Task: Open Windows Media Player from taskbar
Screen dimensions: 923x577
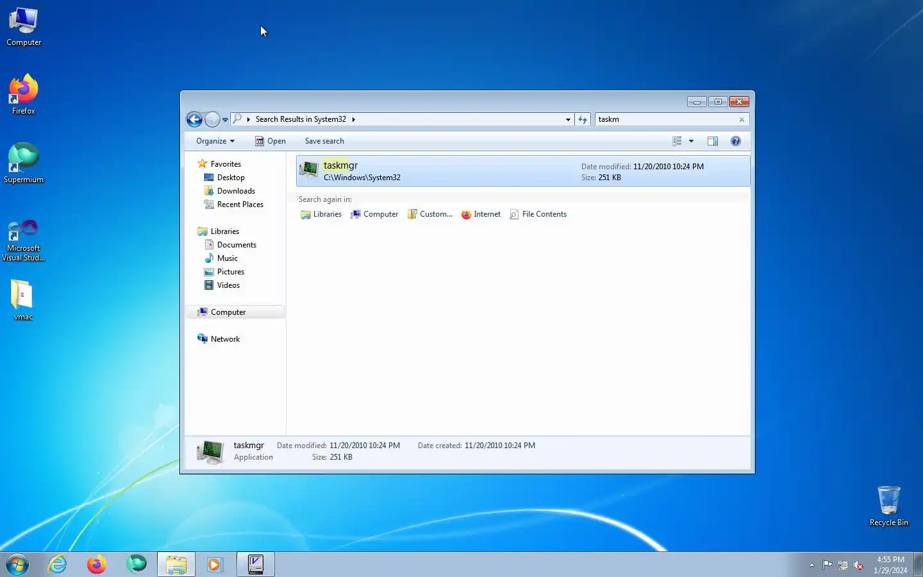Action: point(215,565)
